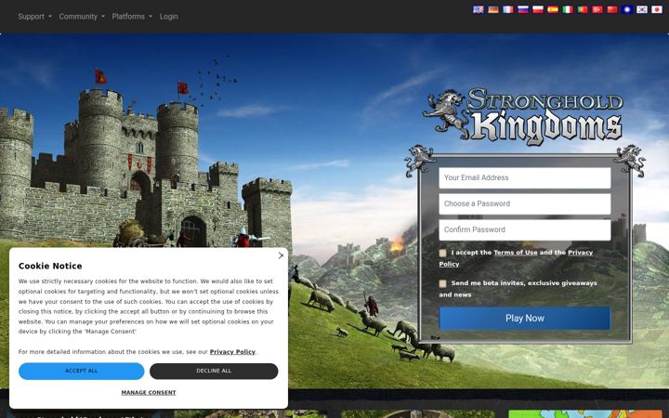The image size is (669, 418).
Task: Enable beta invites and news checkbox
Action: [x=443, y=283]
